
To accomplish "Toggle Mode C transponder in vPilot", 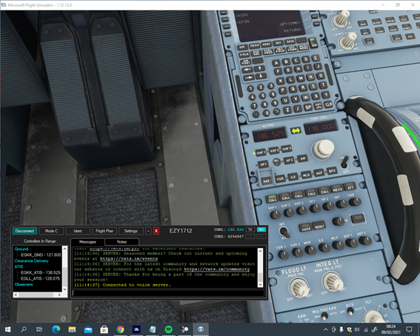I will click(51, 231).
